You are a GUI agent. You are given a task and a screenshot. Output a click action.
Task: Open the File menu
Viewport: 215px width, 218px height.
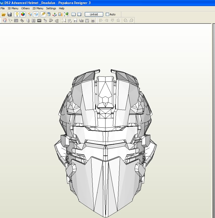point(3,8)
